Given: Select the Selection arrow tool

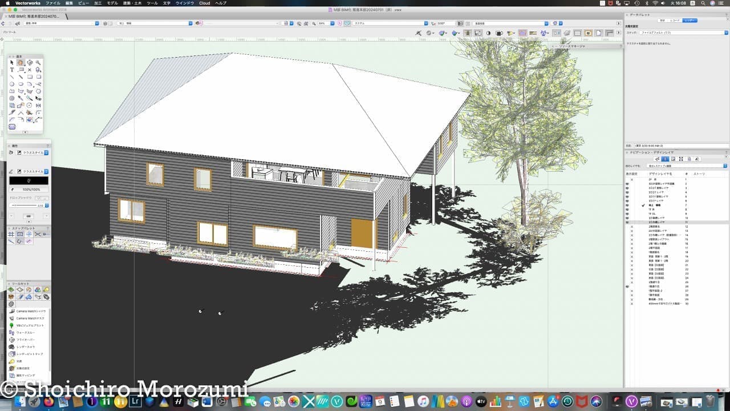Looking at the screenshot, I should click(11, 63).
